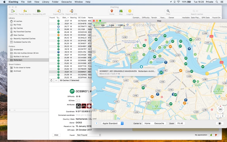The width and height of the screenshot is (227, 142).
Task: Select row with GC7BZM3
Action: (x=70, y=21)
